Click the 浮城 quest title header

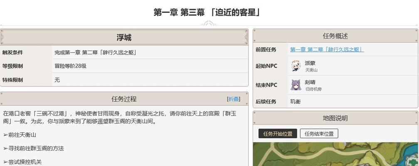pyautogui.click(x=124, y=37)
